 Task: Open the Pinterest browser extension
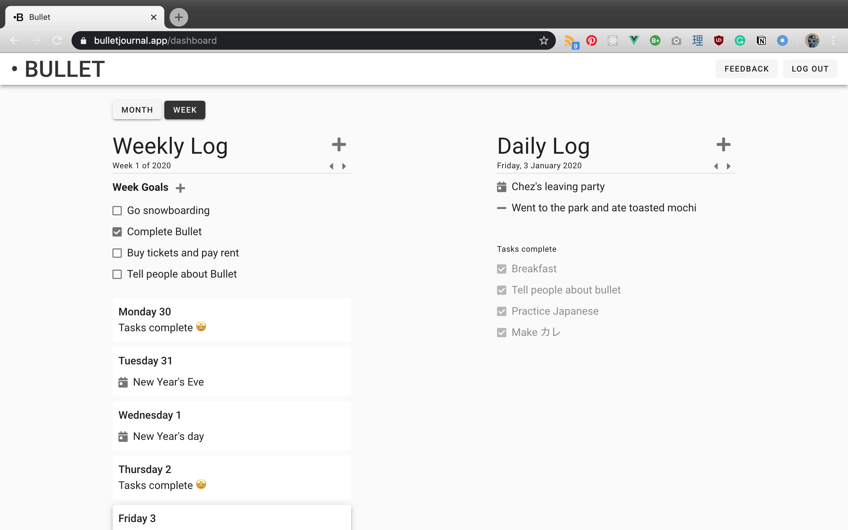click(591, 40)
